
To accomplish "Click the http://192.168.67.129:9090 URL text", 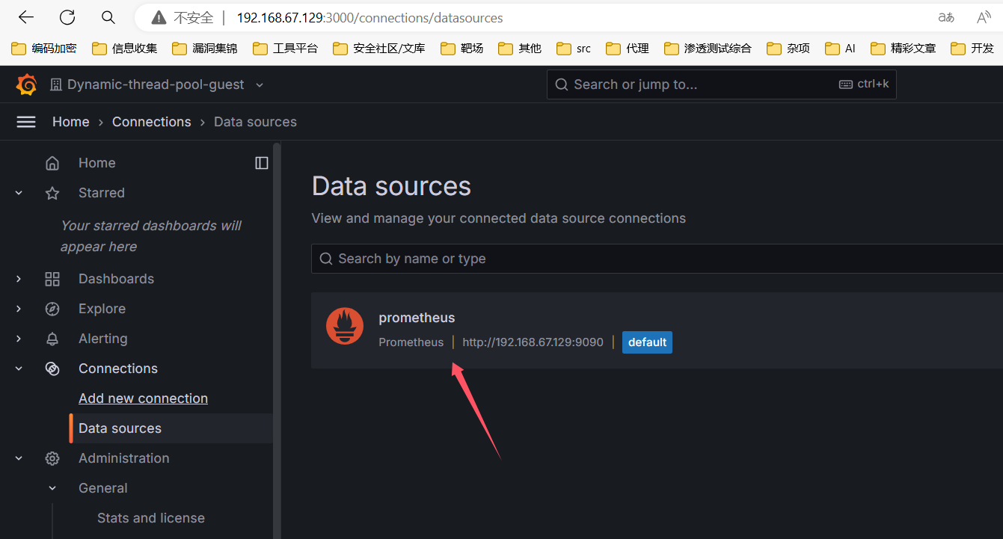I will point(533,342).
